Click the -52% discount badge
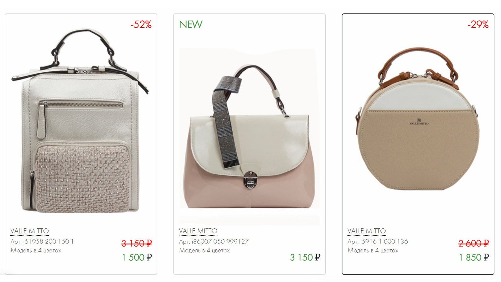The image size is (501, 282). (x=141, y=24)
